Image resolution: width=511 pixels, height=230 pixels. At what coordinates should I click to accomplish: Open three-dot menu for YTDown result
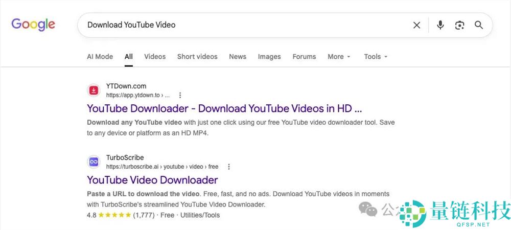(x=180, y=95)
